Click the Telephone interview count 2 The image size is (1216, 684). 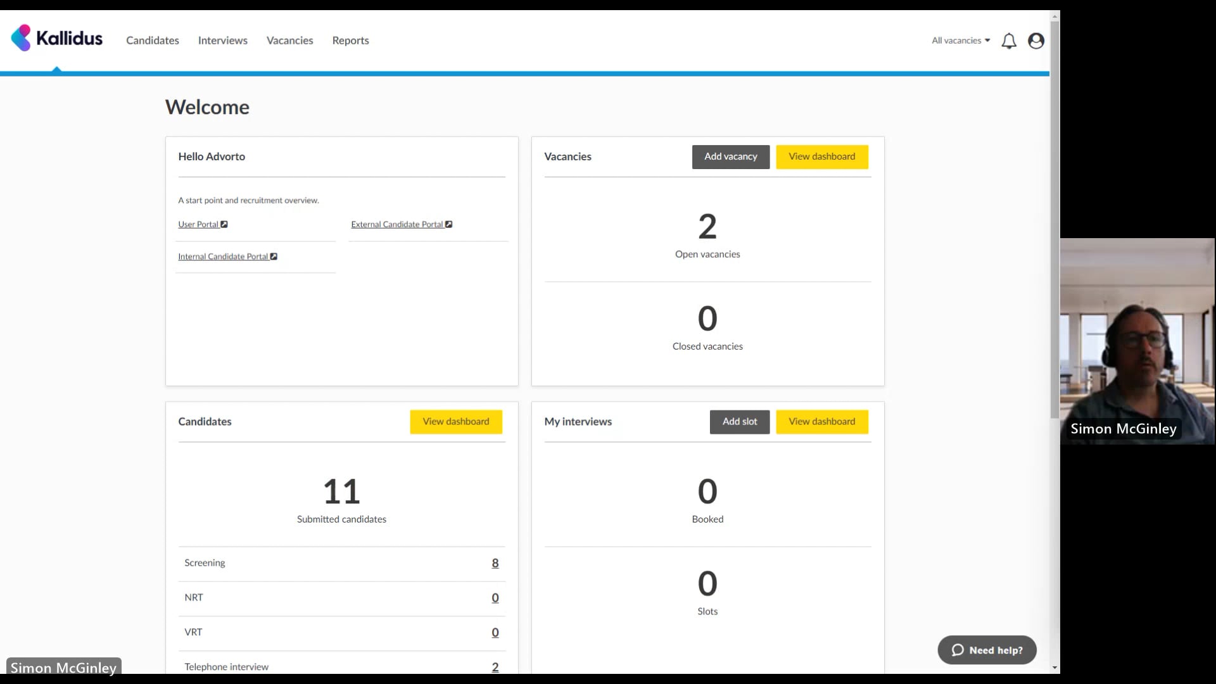click(495, 667)
